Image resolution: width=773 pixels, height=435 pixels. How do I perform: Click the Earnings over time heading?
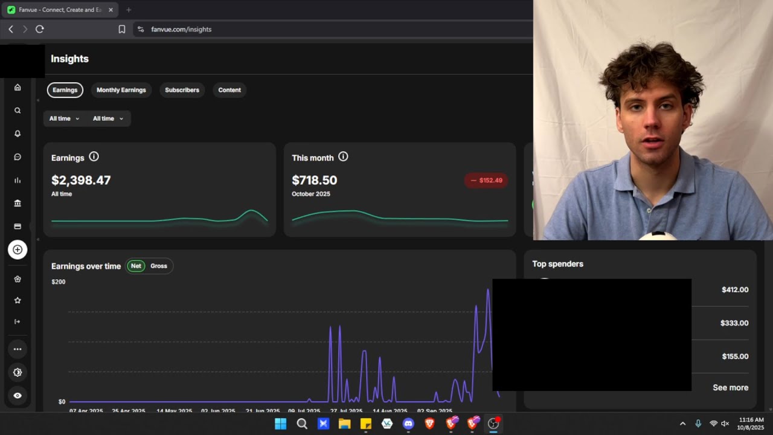coord(86,266)
